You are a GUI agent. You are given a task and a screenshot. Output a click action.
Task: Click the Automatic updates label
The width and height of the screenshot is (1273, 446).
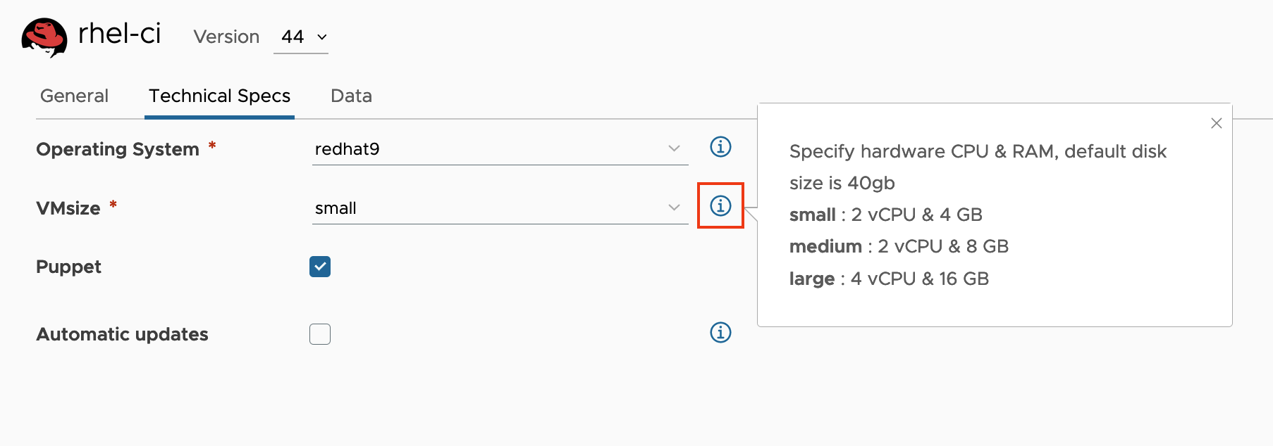(122, 334)
